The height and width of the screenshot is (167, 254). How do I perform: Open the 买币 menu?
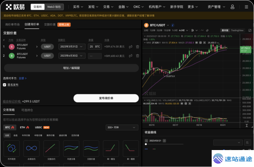[x=78, y=7]
